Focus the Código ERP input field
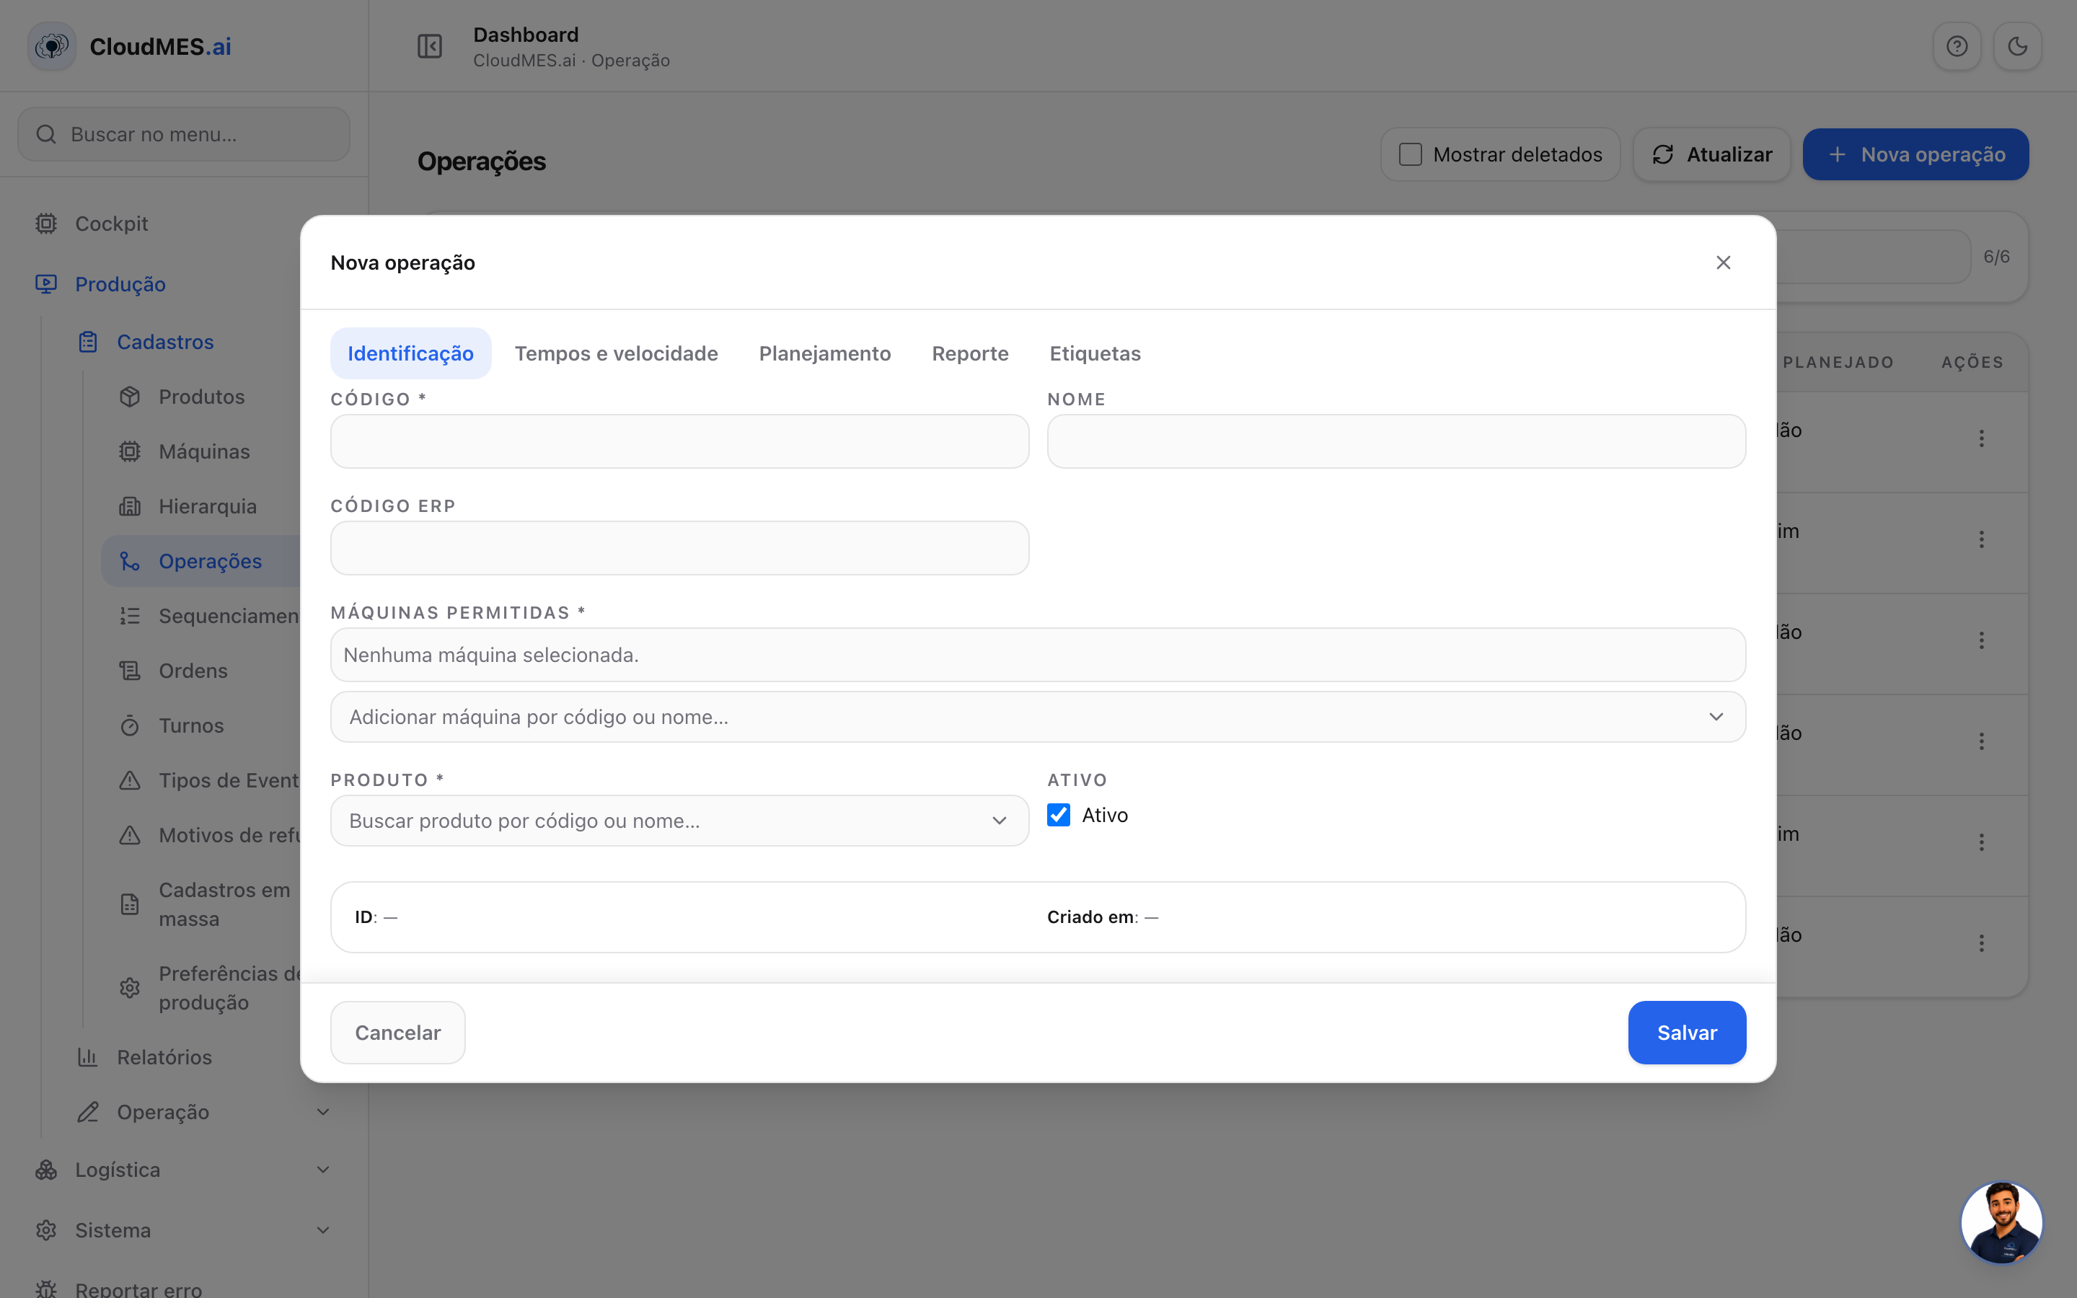Image resolution: width=2077 pixels, height=1298 pixels. tap(680, 548)
